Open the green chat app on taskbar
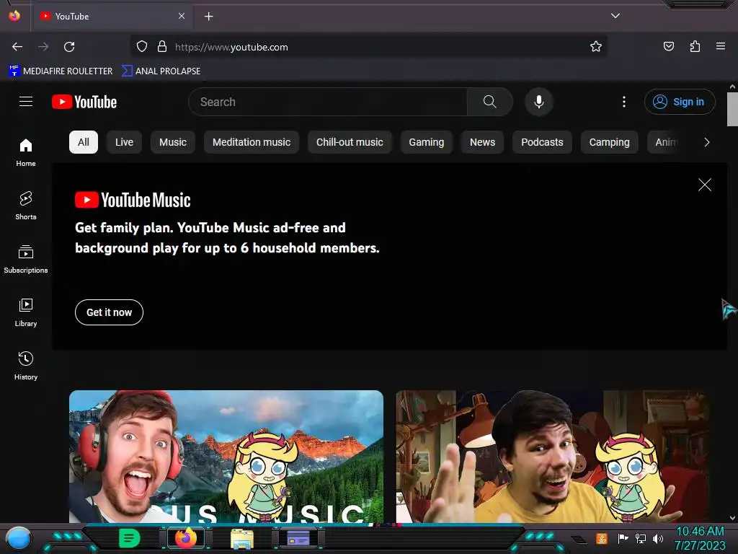This screenshot has height=554, width=738. tap(129, 538)
